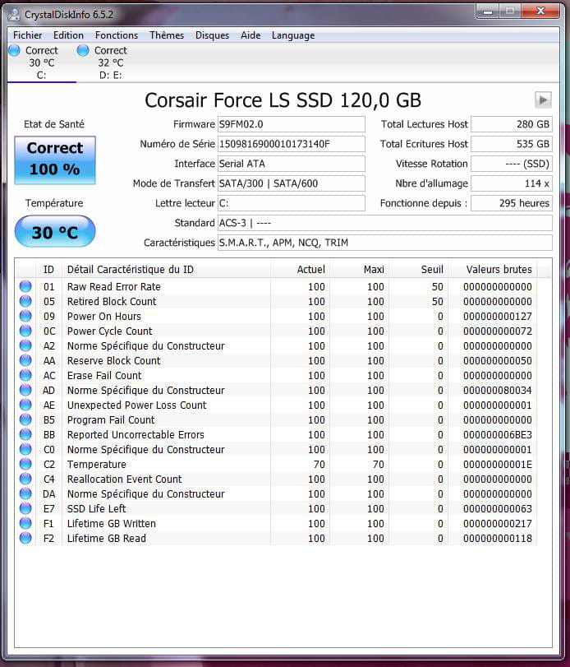Click status orb of Program Fail Count

coord(25,419)
